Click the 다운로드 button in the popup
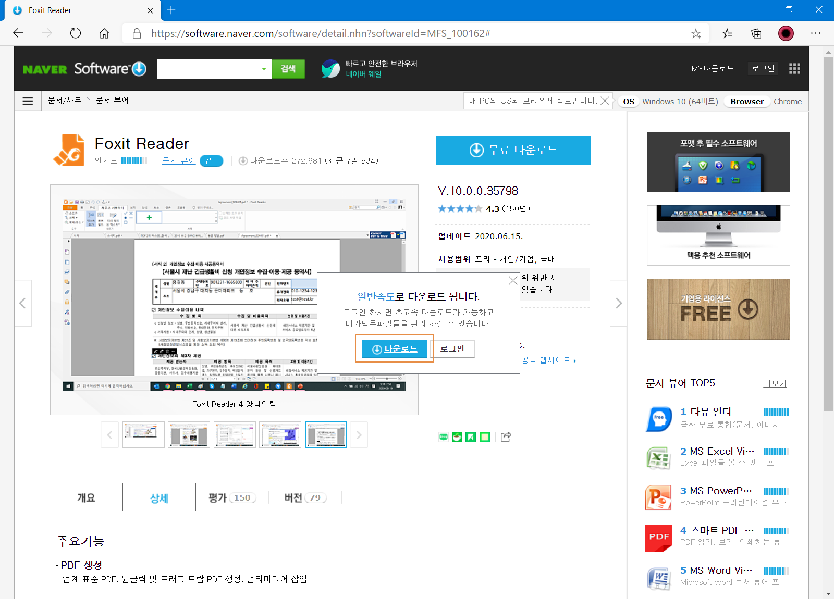Image resolution: width=834 pixels, height=599 pixels. (x=395, y=348)
